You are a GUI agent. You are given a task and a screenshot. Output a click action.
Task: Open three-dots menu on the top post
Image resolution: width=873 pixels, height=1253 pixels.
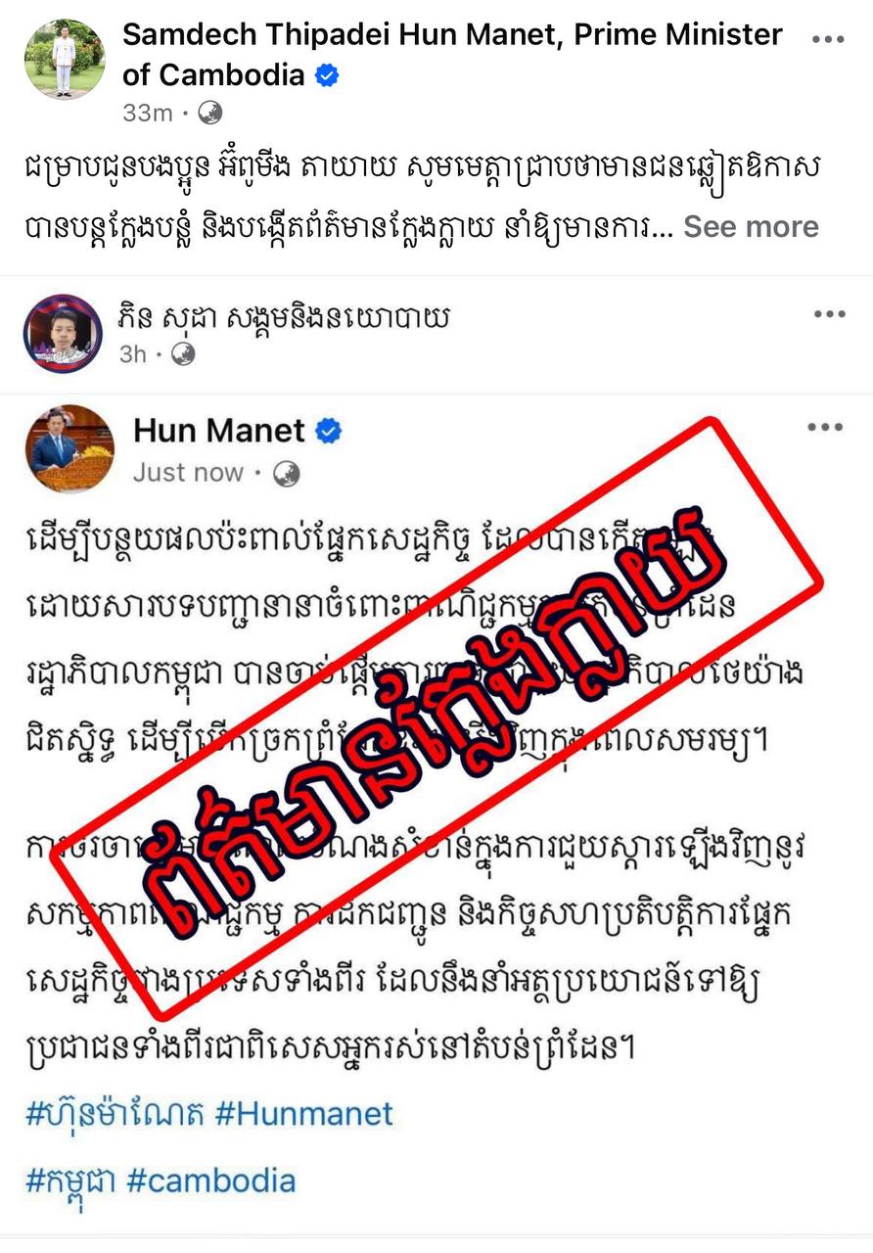pyautogui.click(x=828, y=39)
